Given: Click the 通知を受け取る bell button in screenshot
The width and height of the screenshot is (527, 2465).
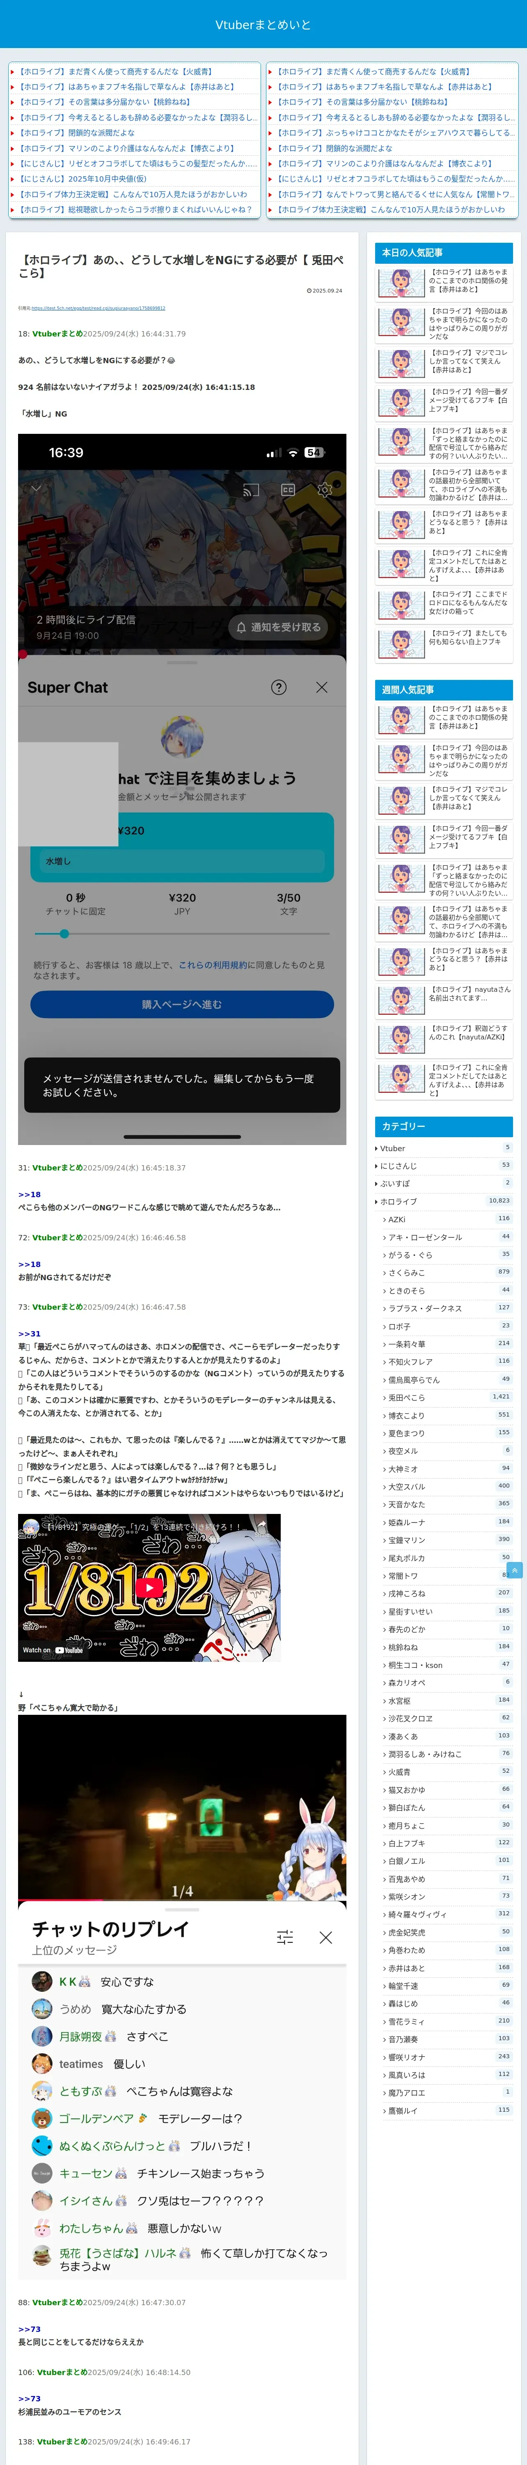Looking at the screenshot, I should click(278, 627).
